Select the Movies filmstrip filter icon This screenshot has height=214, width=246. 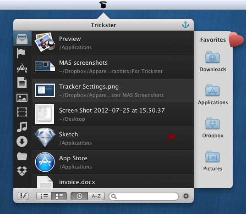click(22, 112)
